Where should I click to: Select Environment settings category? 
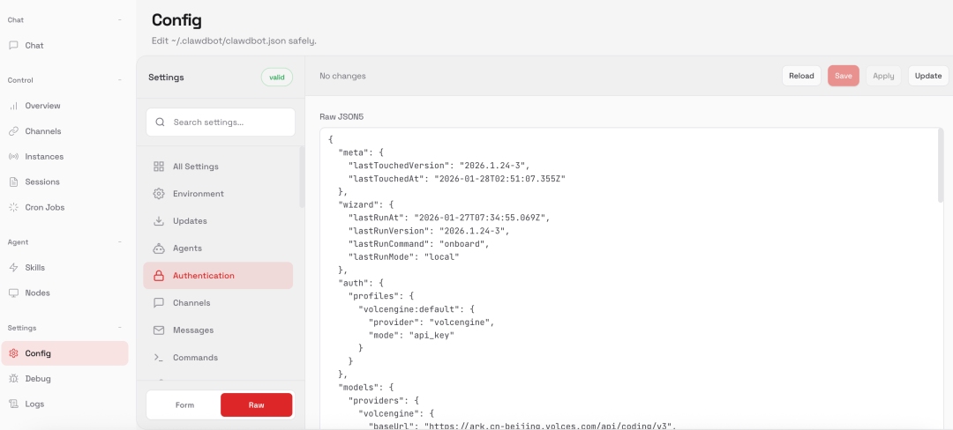(x=218, y=194)
